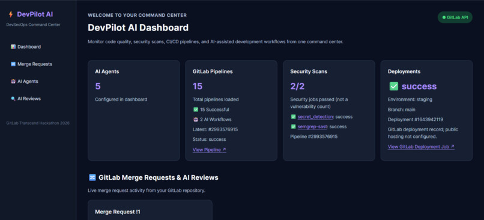Click the Dashboard chart icon in sidebar

coord(13,47)
